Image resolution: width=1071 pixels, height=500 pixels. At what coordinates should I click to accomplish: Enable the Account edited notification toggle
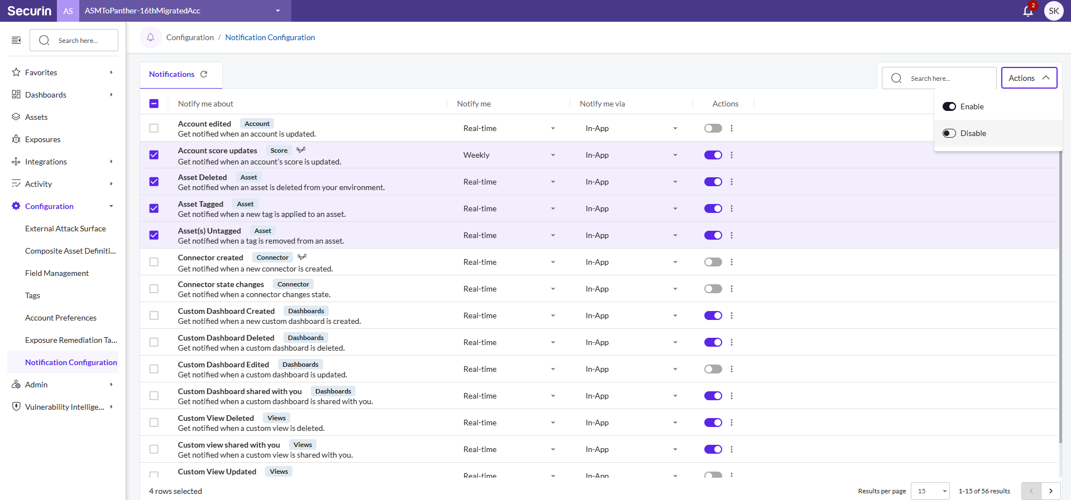point(713,128)
